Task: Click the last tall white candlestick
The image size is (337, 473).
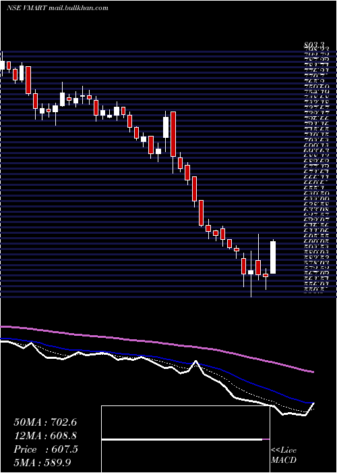Action: click(273, 257)
